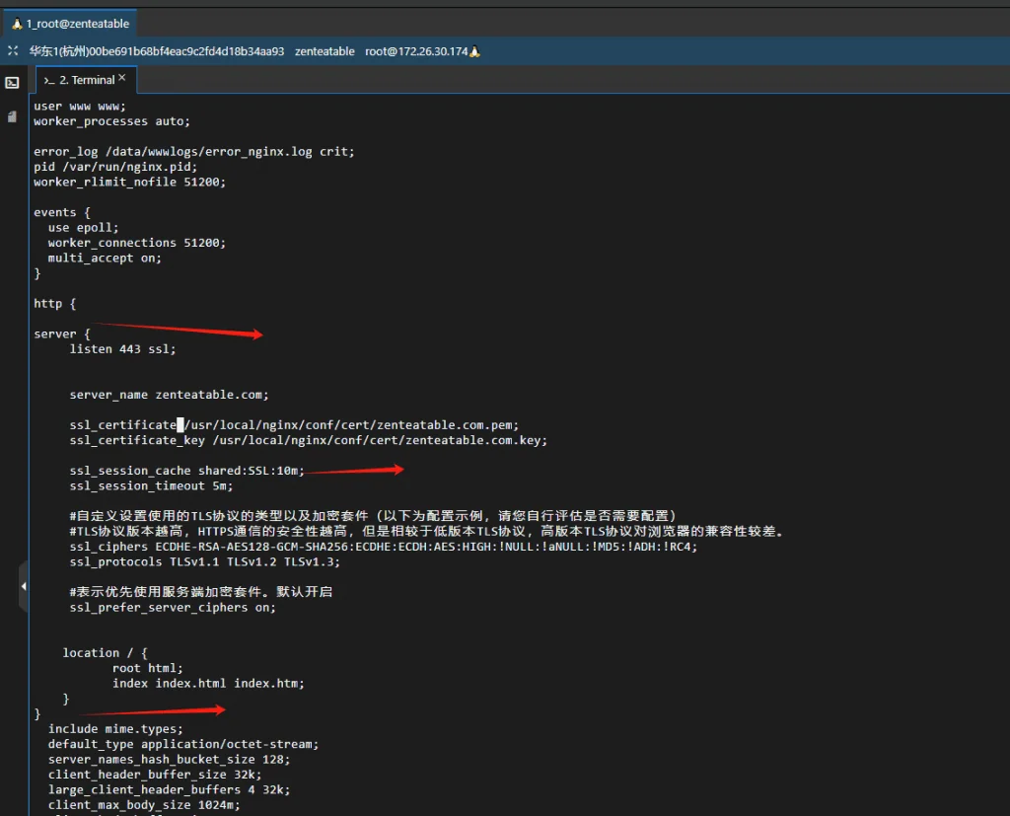The width and height of the screenshot is (1010, 816).
Task: Click the 'ssl_session_timeout 5m;' line
Action: (x=151, y=486)
